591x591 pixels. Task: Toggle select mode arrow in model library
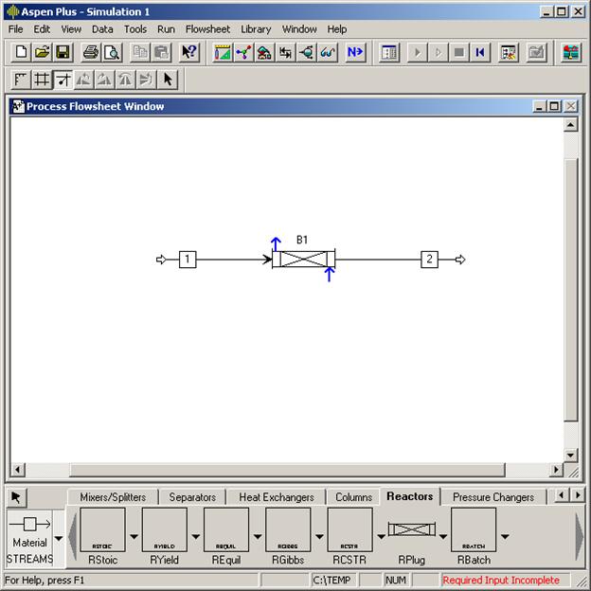pos(17,497)
